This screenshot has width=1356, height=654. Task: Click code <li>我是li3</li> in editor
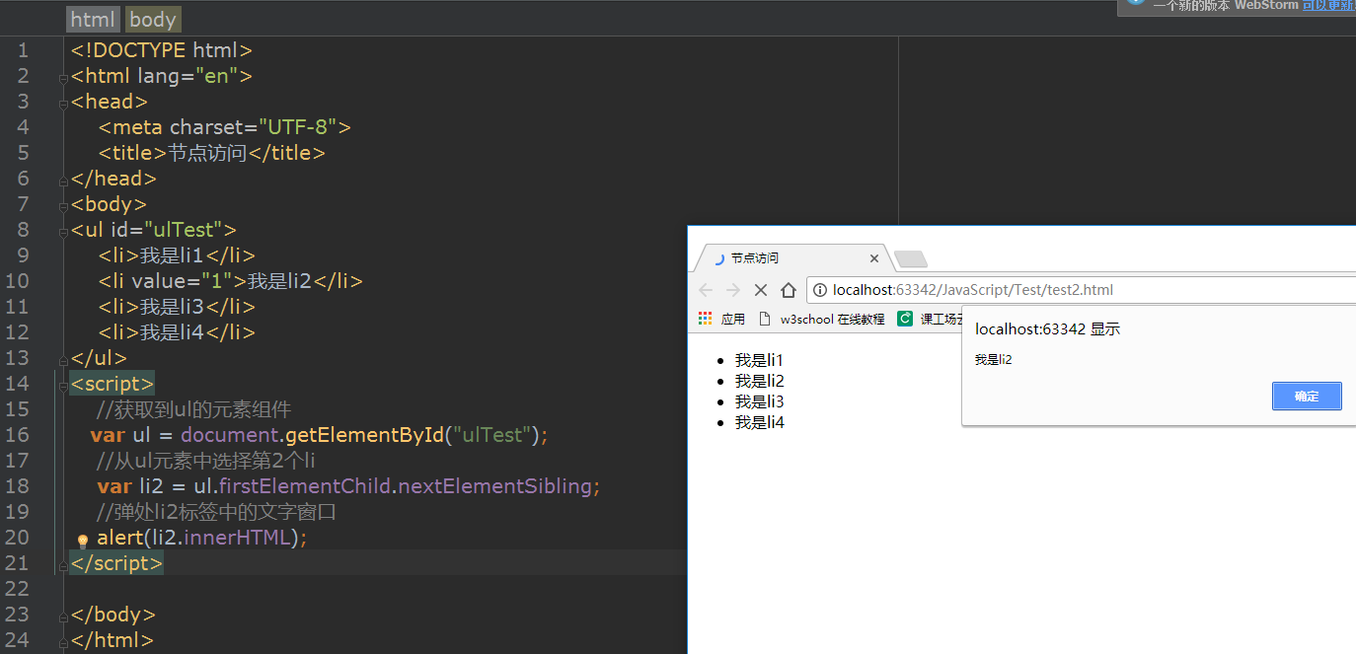click(177, 307)
